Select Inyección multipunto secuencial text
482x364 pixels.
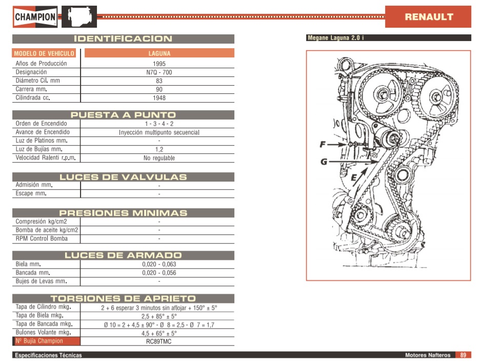(159, 132)
